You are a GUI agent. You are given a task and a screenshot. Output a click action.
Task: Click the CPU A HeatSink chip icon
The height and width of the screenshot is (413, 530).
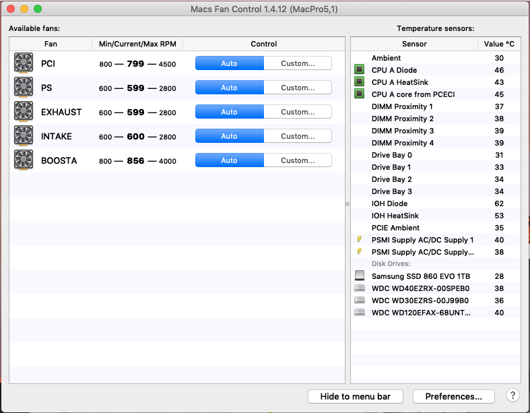(x=360, y=82)
